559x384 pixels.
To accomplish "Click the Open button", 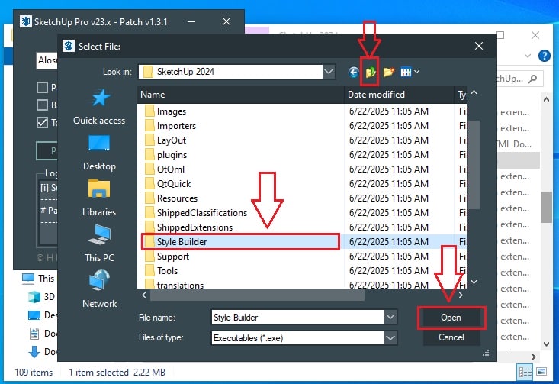I will coord(451,318).
